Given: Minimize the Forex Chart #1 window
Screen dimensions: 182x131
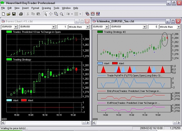Looking at the screenshot, I should point(77,21).
